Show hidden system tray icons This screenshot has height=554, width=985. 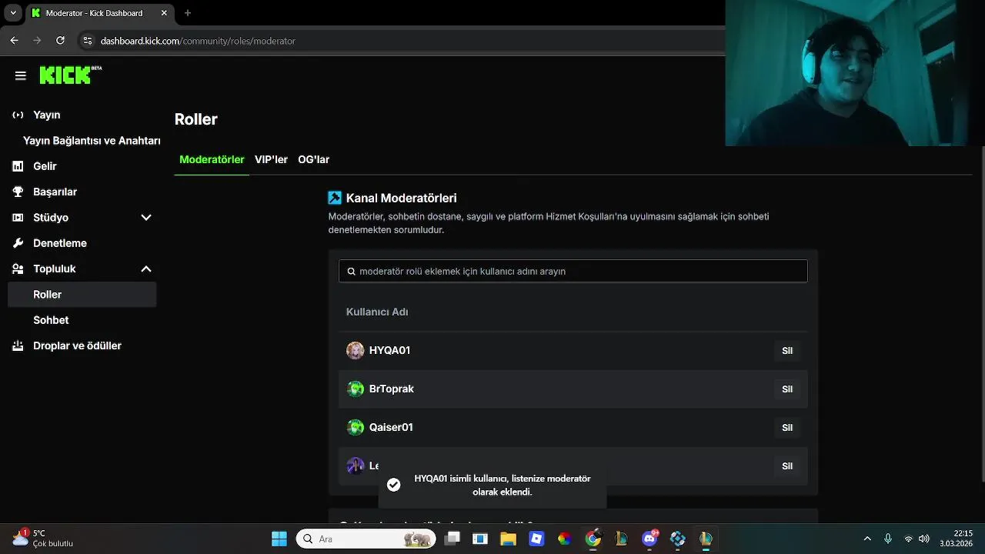pyautogui.click(x=867, y=539)
